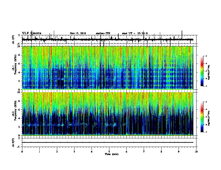Click time axis tick label '10'
This screenshot has width=221, height=170.
(x=196, y=152)
